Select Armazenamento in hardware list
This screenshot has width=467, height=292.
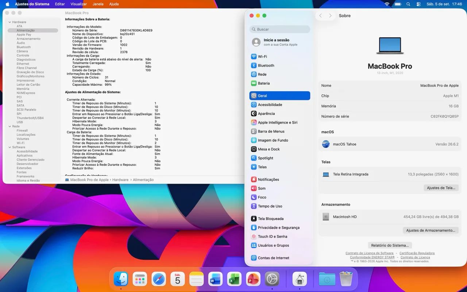28,39
